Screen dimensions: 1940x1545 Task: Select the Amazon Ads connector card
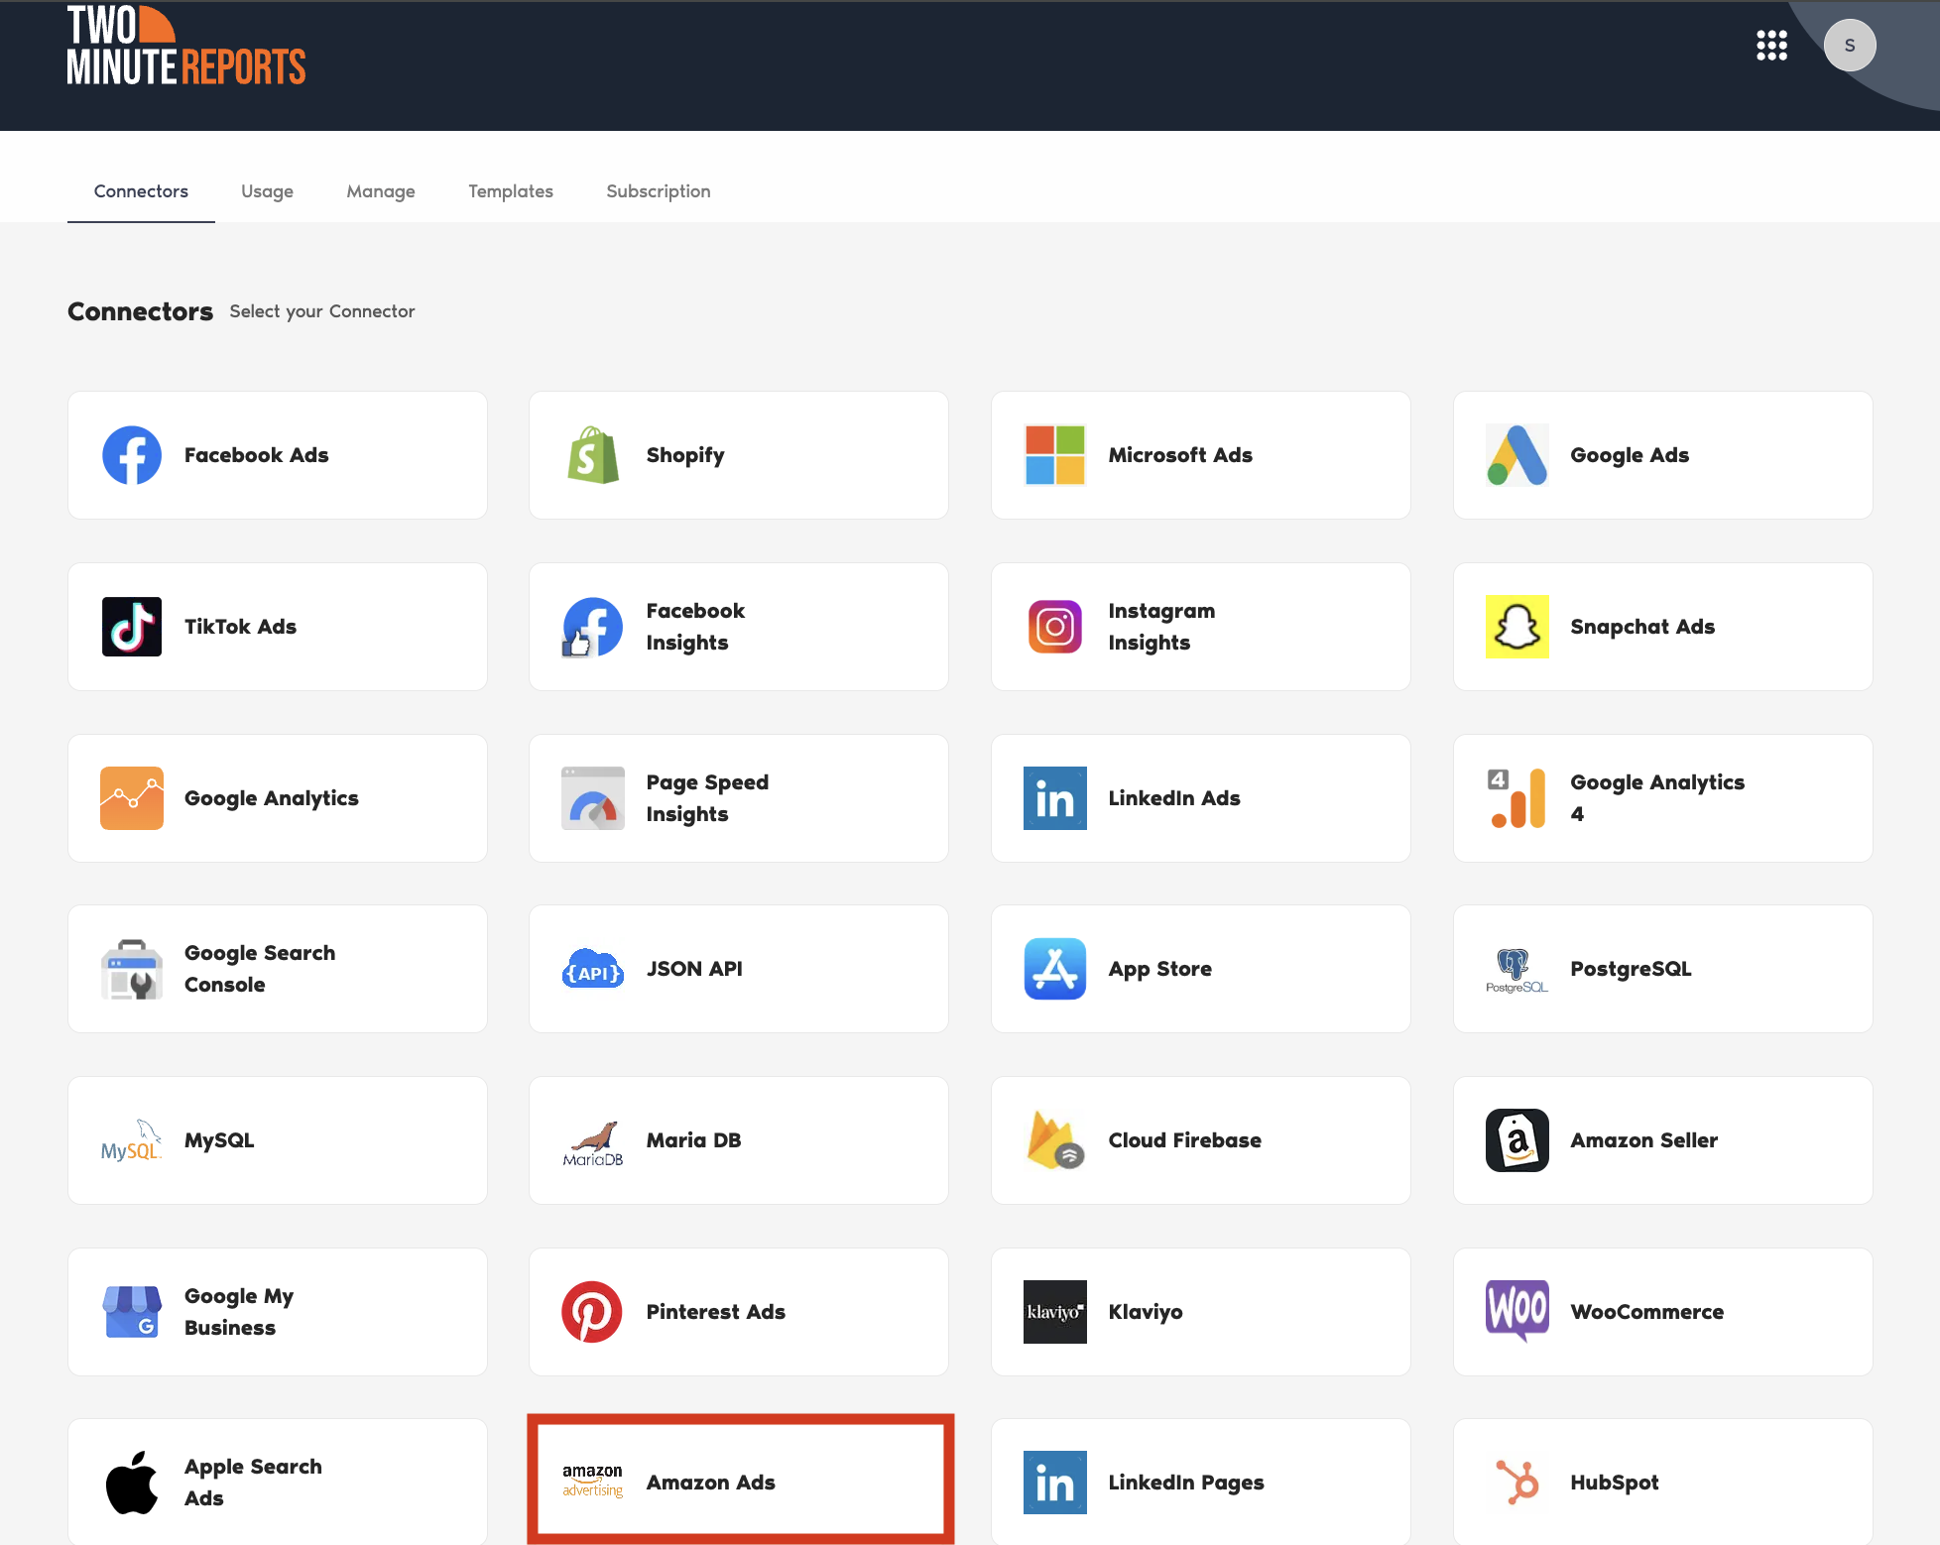[740, 1482]
